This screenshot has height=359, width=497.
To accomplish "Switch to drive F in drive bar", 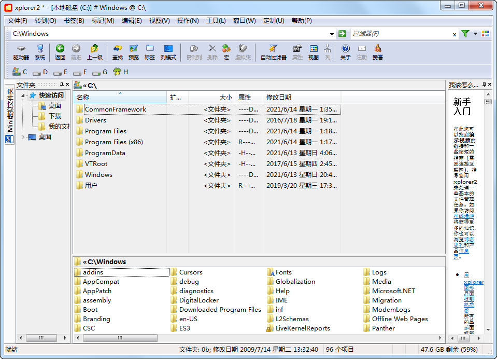I will (x=80, y=72).
